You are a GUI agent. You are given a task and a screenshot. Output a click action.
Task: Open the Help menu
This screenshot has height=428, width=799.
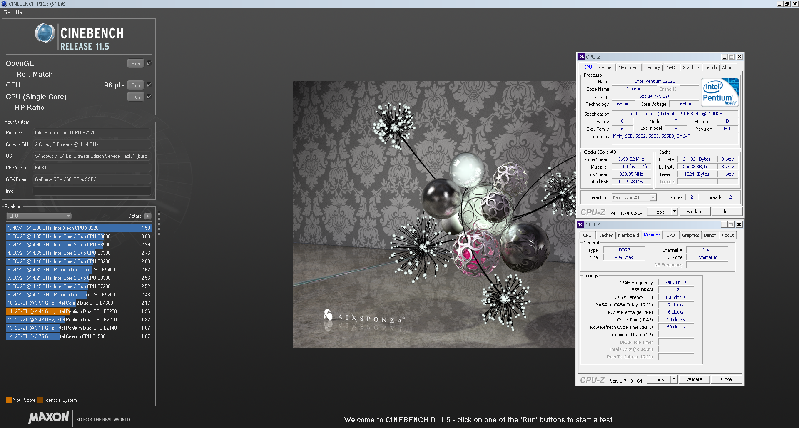[20, 12]
